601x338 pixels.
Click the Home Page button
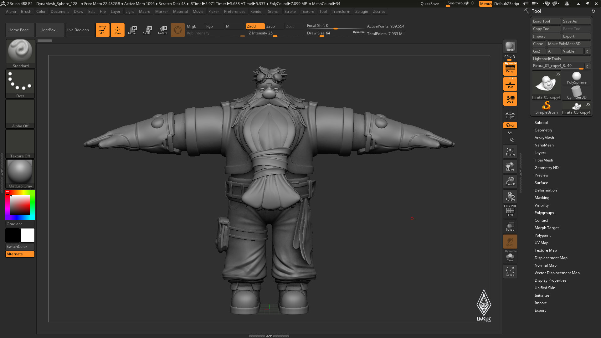click(20, 30)
